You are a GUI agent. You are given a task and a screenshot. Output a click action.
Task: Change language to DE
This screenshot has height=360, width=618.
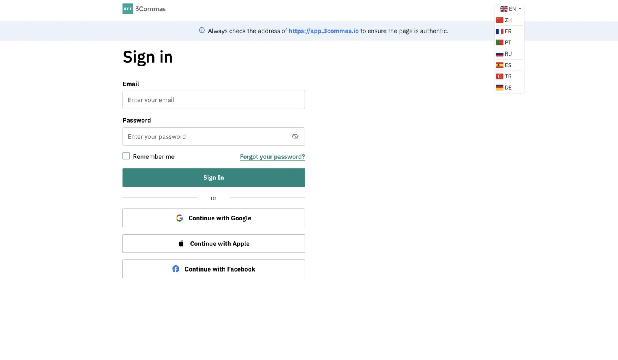[x=509, y=88]
